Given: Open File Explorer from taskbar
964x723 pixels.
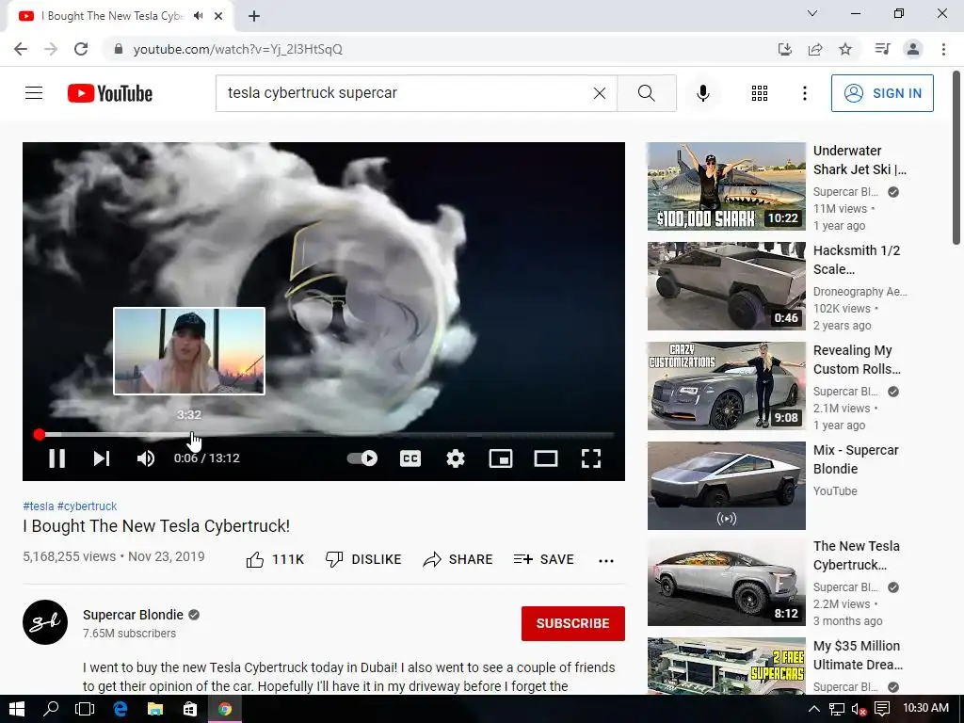Looking at the screenshot, I should (x=155, y=710).
